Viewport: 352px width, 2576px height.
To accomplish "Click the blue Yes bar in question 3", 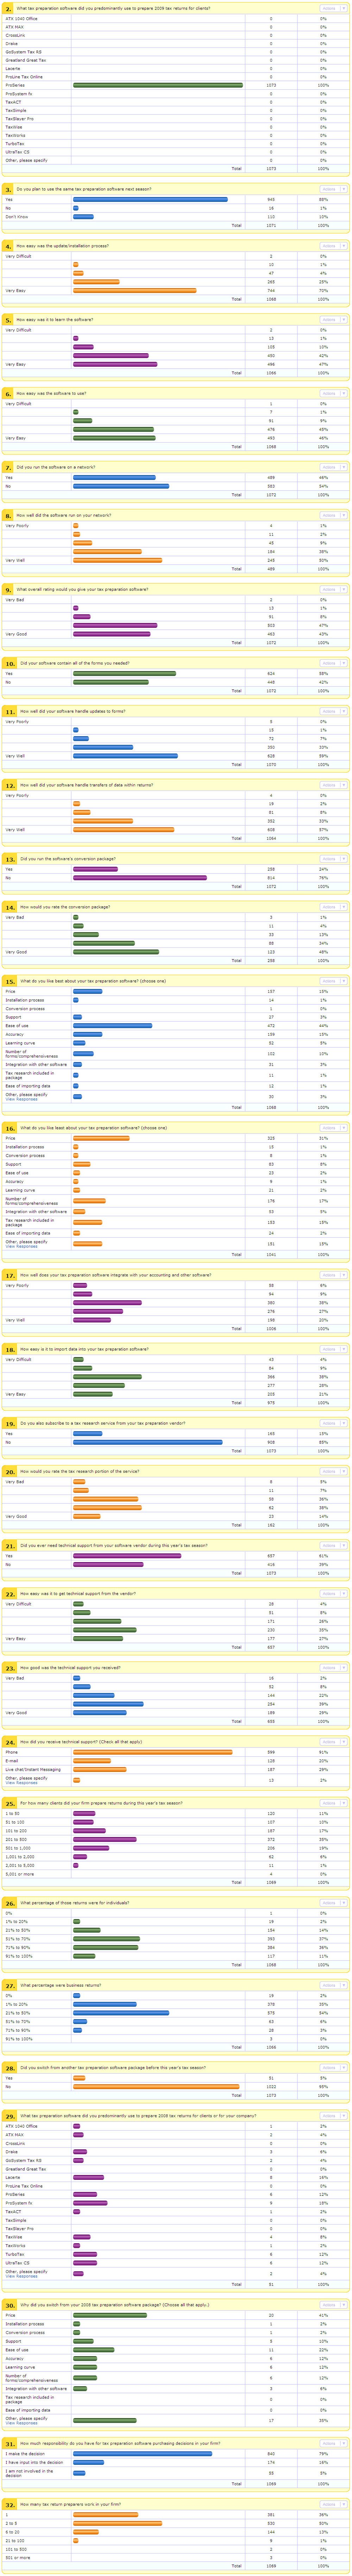I will point(150,199).
